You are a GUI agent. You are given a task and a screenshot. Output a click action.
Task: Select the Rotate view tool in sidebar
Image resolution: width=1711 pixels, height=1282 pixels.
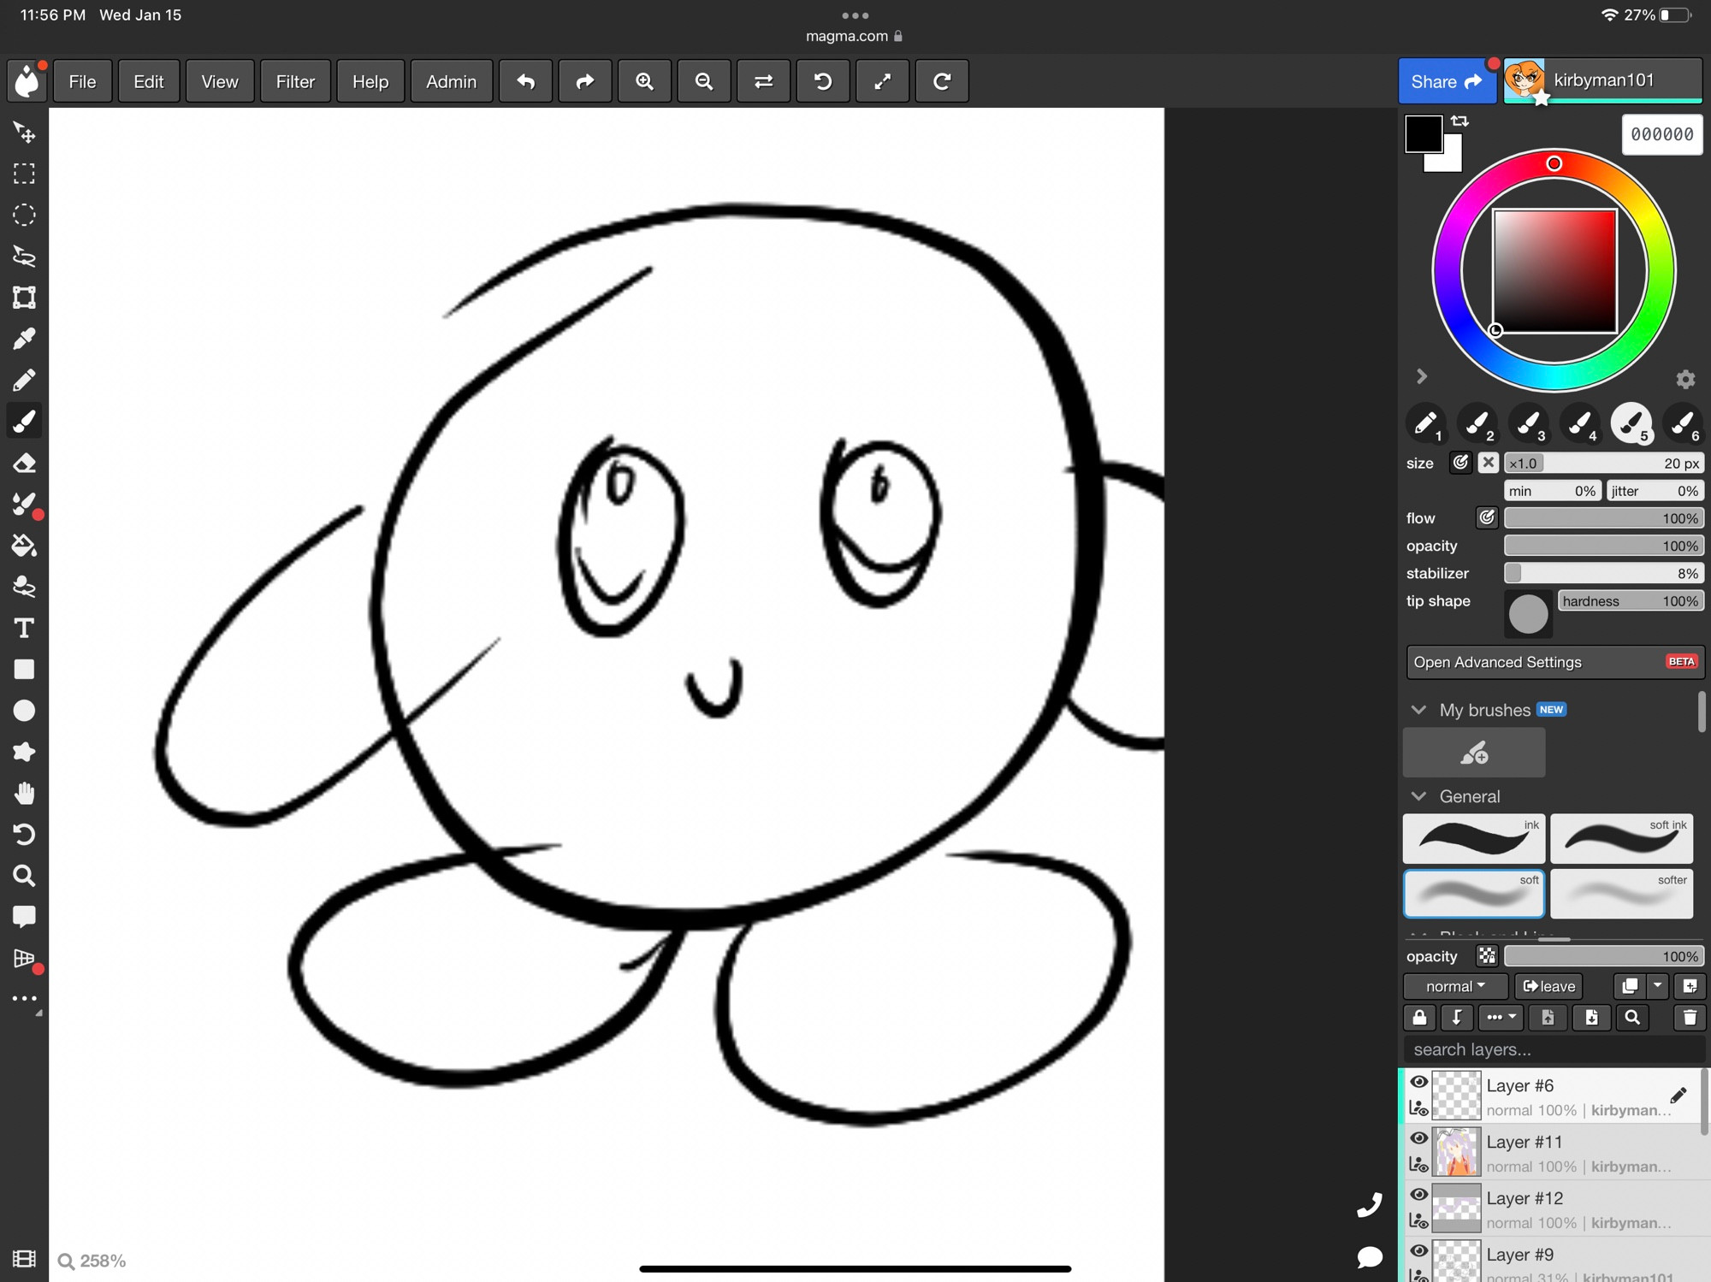[24, 835]
